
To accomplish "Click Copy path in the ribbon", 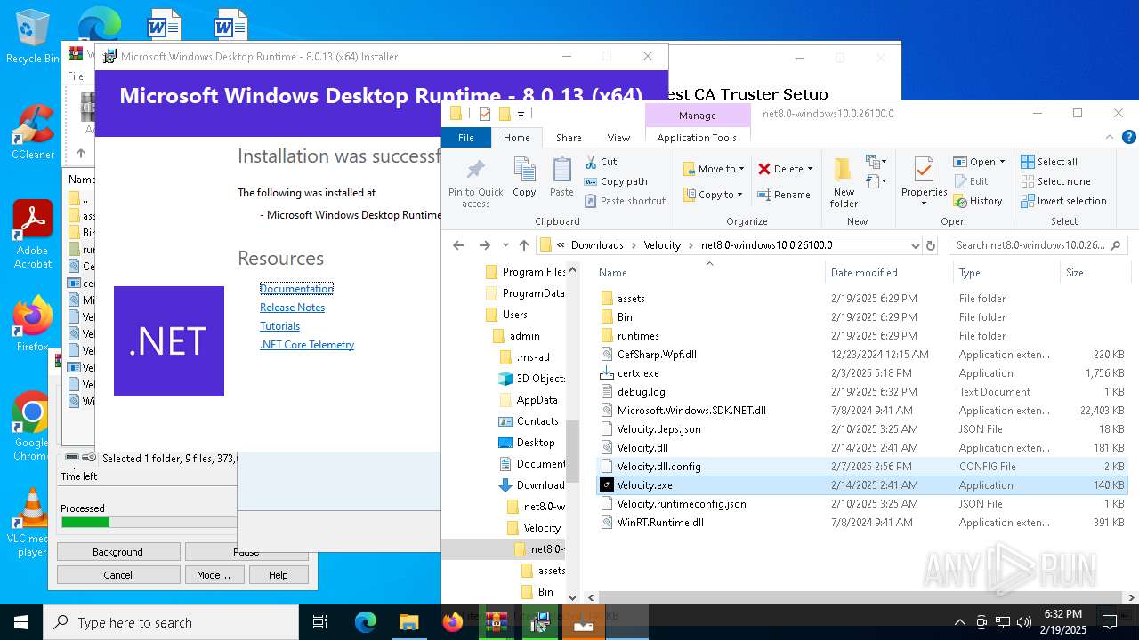I will 615,181.
